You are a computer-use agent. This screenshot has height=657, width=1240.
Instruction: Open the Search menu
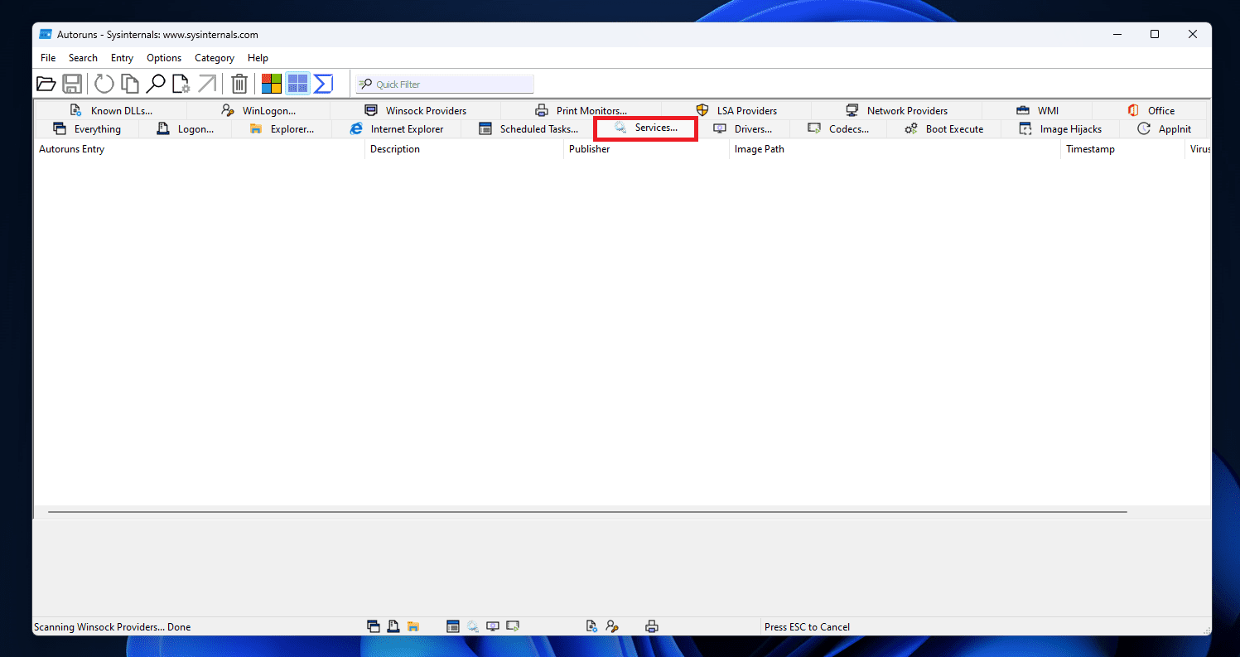click(83, 58)
